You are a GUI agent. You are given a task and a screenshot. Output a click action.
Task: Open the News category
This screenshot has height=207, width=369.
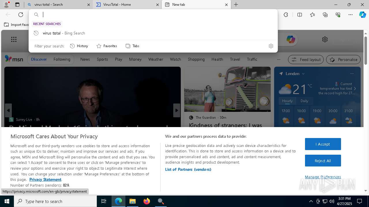(85, 59)
